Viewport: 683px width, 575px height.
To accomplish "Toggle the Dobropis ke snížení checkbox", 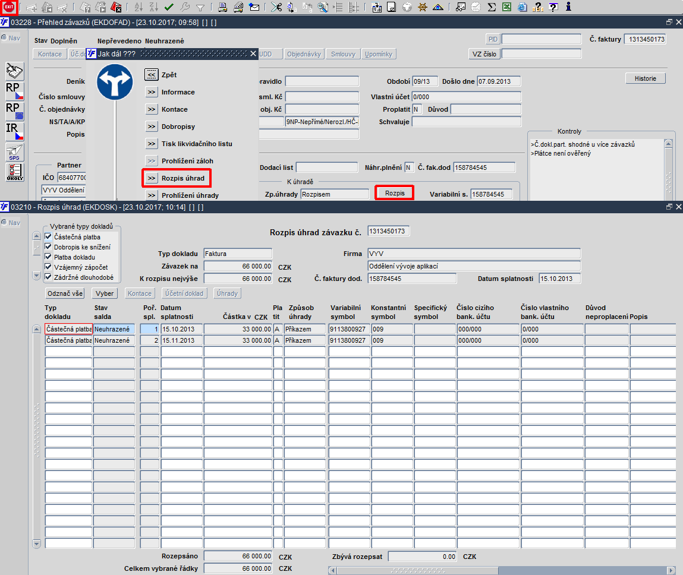I will click(48, 247).
